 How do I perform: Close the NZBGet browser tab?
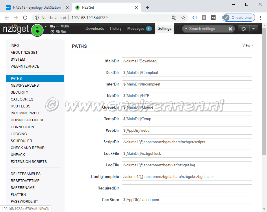click(136, 8)
